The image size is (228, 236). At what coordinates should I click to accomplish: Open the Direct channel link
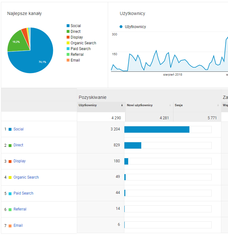click(x=18, y=145)
